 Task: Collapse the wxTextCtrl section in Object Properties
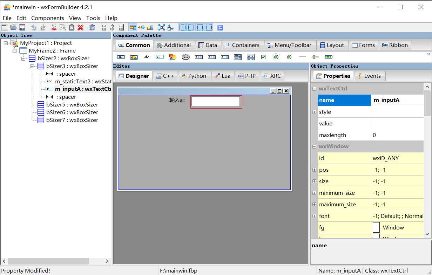pos(315,88)
